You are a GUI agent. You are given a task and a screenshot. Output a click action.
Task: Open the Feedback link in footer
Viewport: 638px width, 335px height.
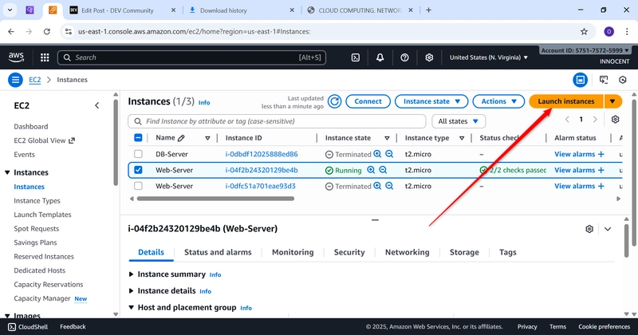[x=73, y=327]
